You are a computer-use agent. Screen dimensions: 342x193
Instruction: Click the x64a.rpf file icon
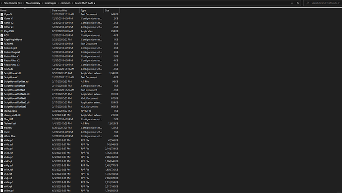2,140
